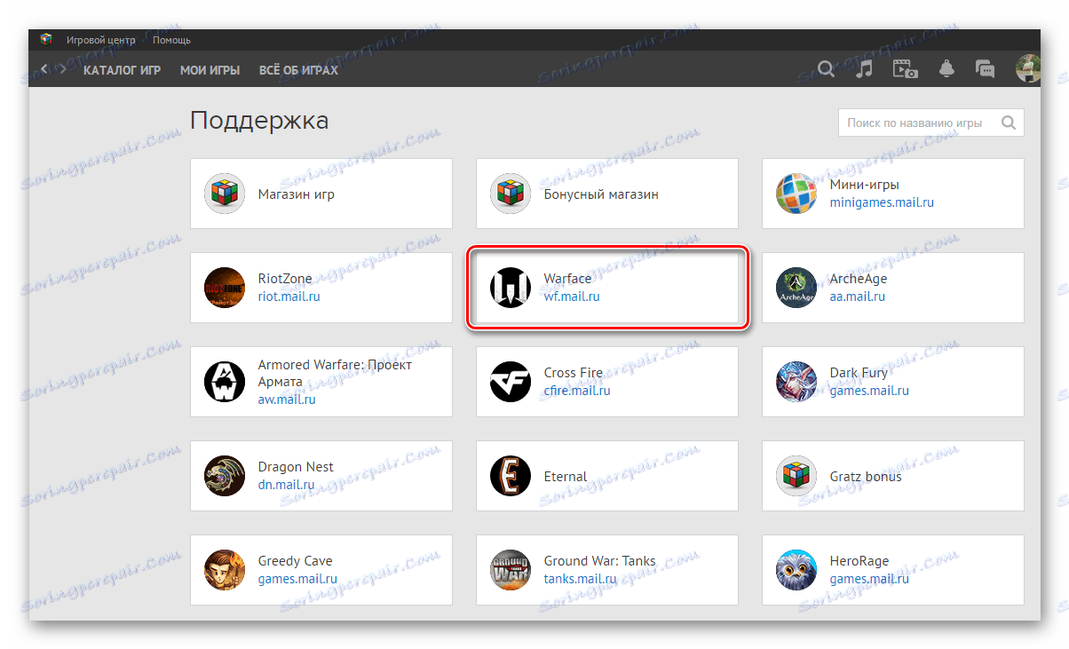This screenshot has height=649, width=1069.
Task: Go to ВСЁ ОБ ИГРАХ tab
Action: point(299,70)
